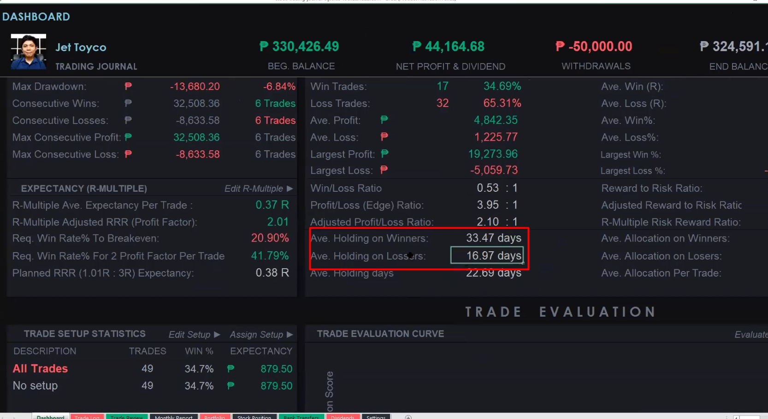Image resolution: width=768 pixels, height=419 pixels.
Task: Click the beginning balance amount 330,426.49
Action: [305, 46]
